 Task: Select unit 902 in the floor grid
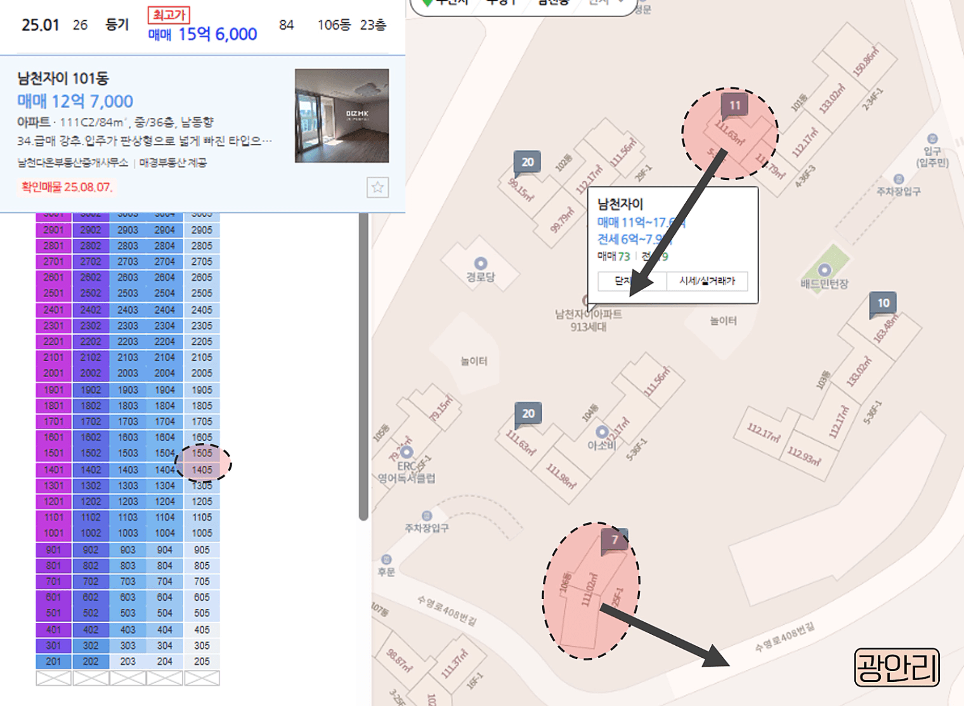click(x=91, y=549)
